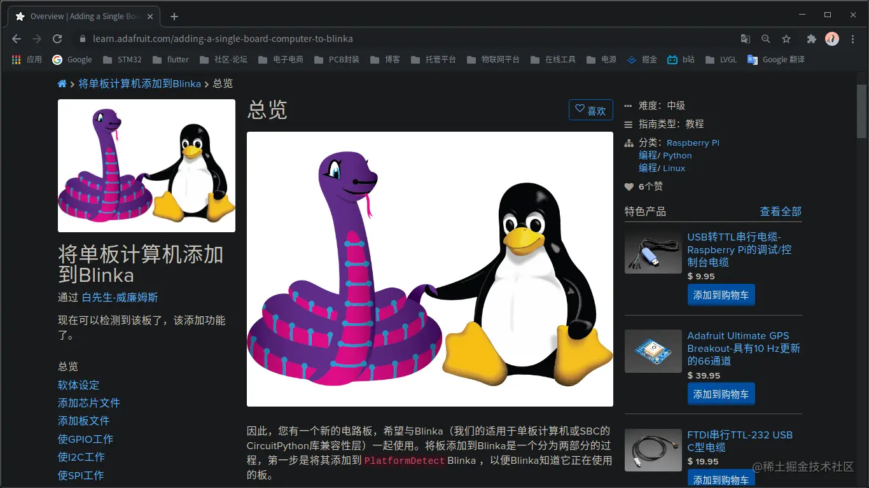Click the 喜欢 heart button
The width and height of the screenshot is (869, 488).
[x=590, y=109]
